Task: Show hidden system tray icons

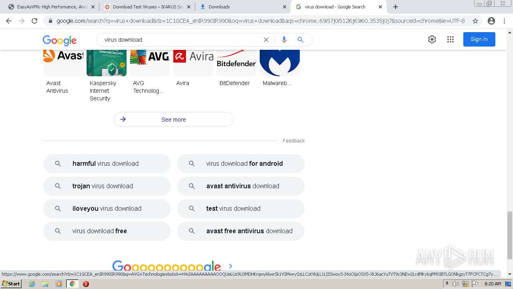Action: click(447, 284)
